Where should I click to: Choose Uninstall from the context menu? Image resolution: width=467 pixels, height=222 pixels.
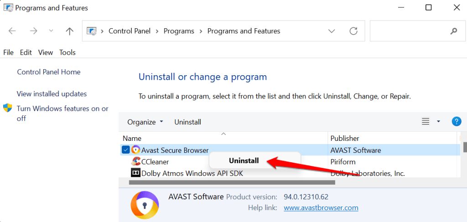pos(244,161)
